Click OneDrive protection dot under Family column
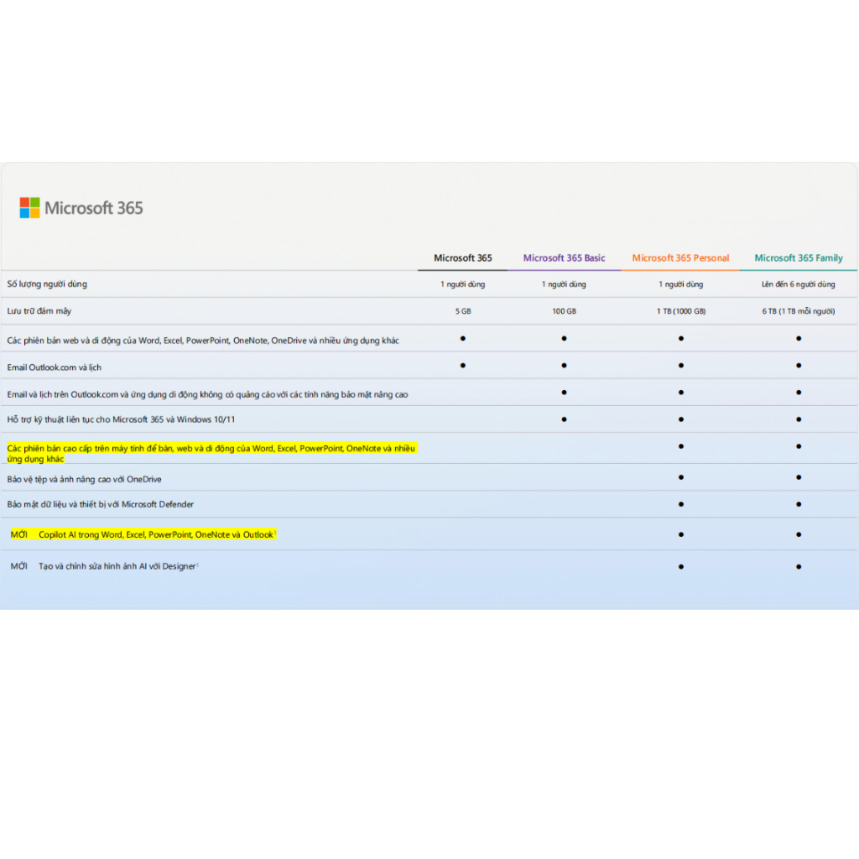 tap(799, 477)
